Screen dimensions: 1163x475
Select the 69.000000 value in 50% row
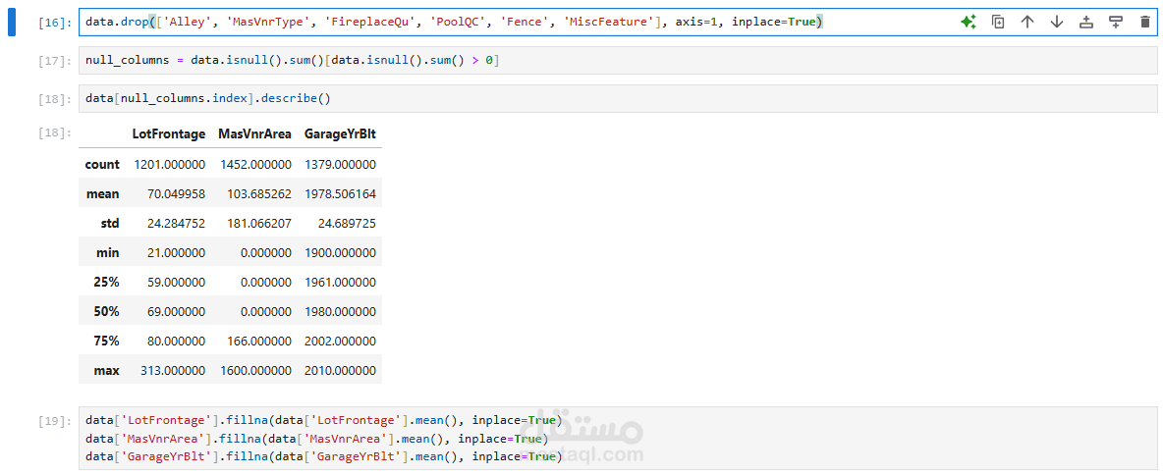coord(177,312)
